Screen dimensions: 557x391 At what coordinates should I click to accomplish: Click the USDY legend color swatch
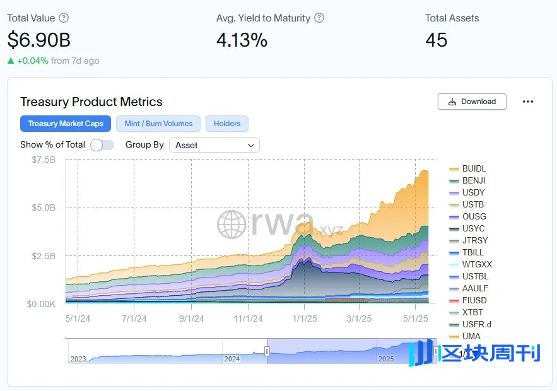pos(454,193)
